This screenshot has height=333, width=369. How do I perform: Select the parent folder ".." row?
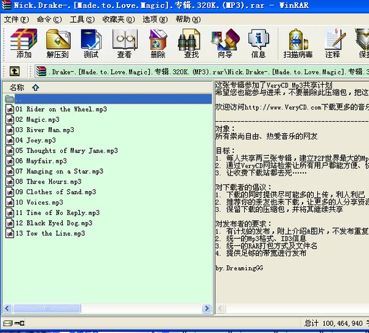click(108, 99)
